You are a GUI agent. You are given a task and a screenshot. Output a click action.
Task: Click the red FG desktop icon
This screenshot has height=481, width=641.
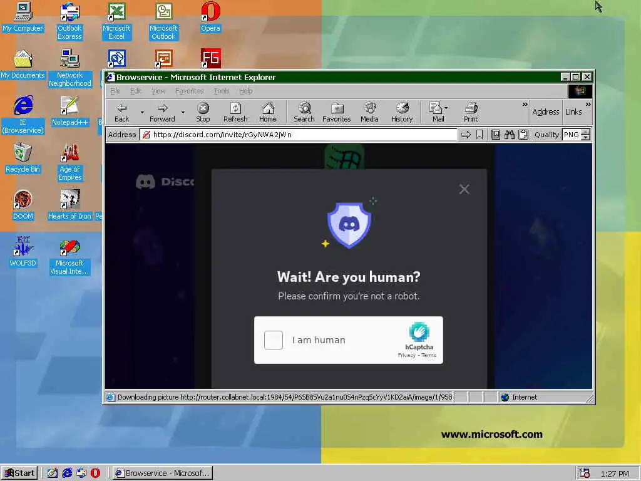(210, 58)
